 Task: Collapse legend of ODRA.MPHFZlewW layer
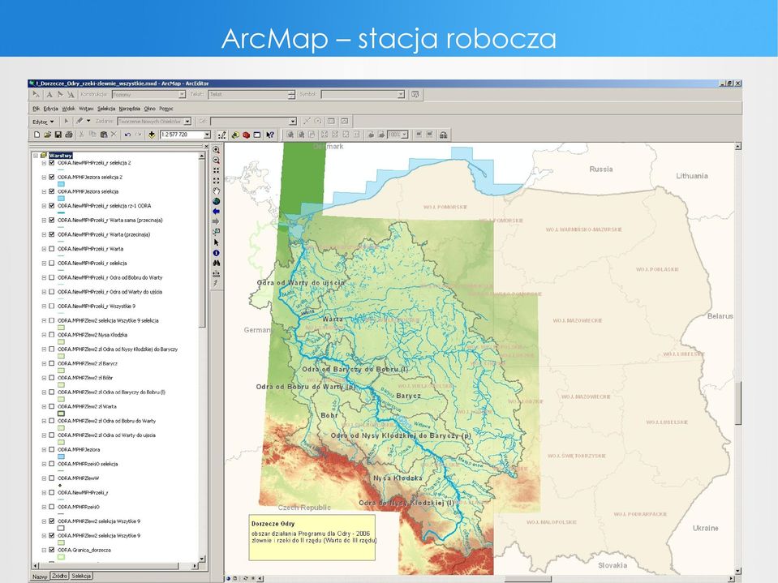[x=44, y=478]
